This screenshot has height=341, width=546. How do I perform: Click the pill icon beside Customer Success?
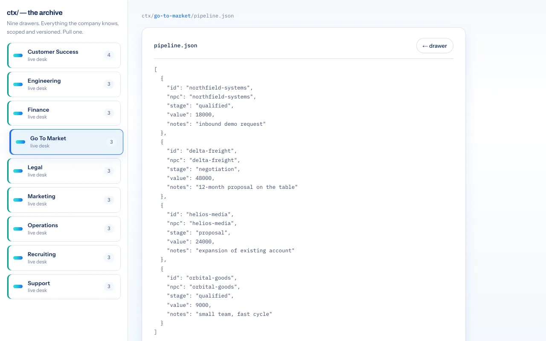(x=18, y=55)
